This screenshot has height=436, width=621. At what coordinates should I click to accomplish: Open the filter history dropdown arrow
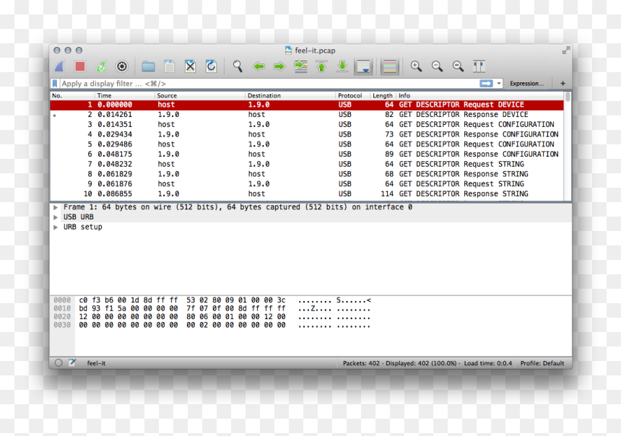click(x=499, y=84)
